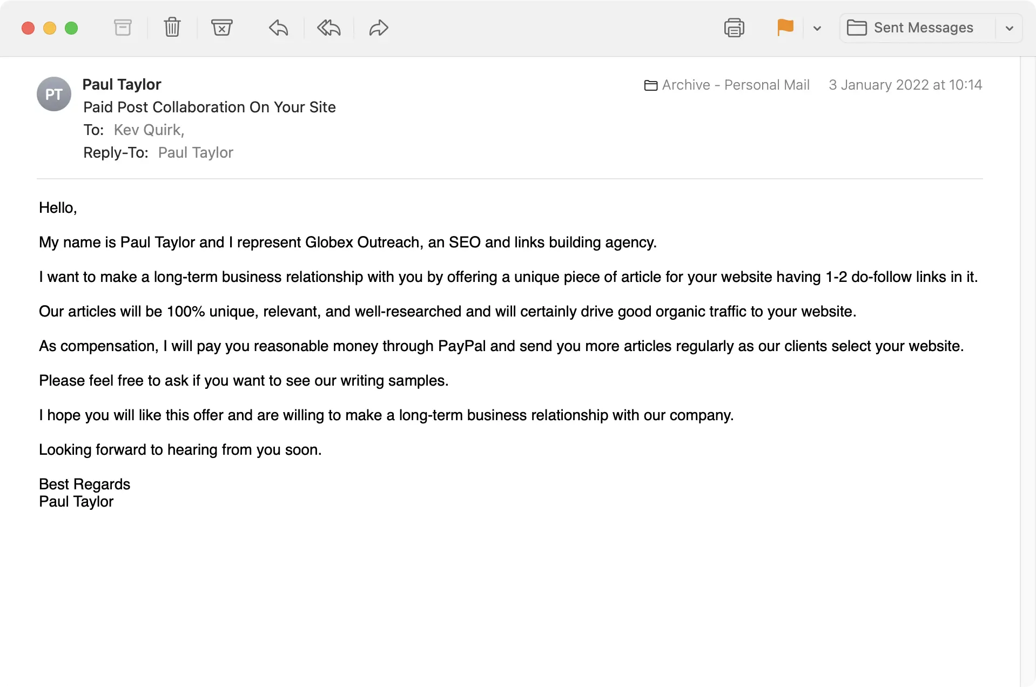This screenshot has width=1036, height=687.
Task: Click sender name Paul Taylor
Action: [x=122, y=84]
